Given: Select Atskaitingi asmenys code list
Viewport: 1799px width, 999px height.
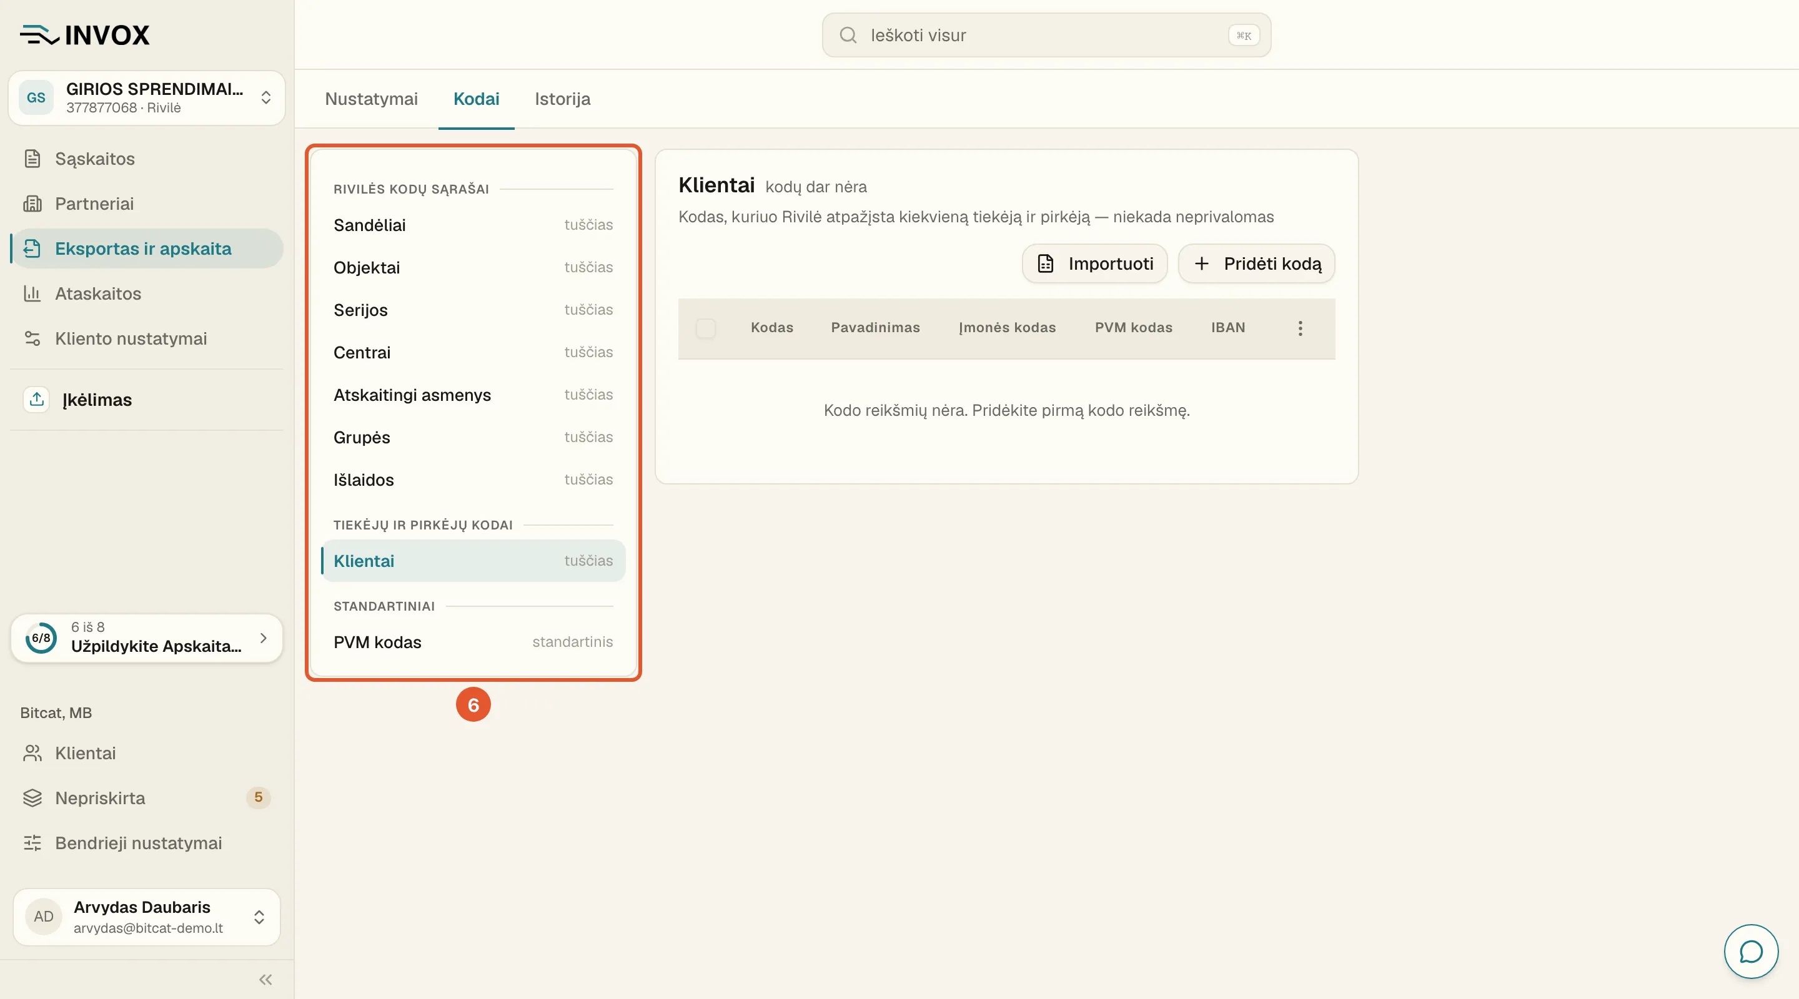Looking at the screenshot, I should [x=473, y=395].
